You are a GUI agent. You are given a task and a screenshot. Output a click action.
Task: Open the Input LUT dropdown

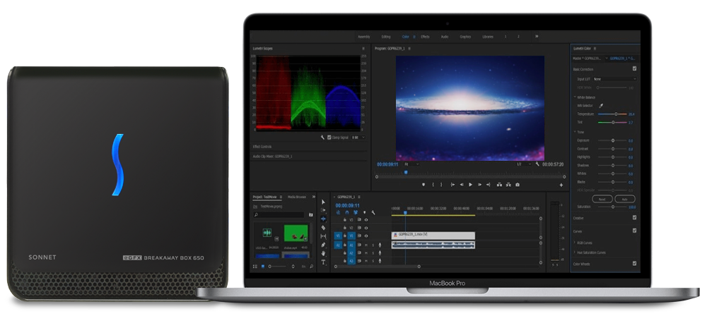click(614, 79)
